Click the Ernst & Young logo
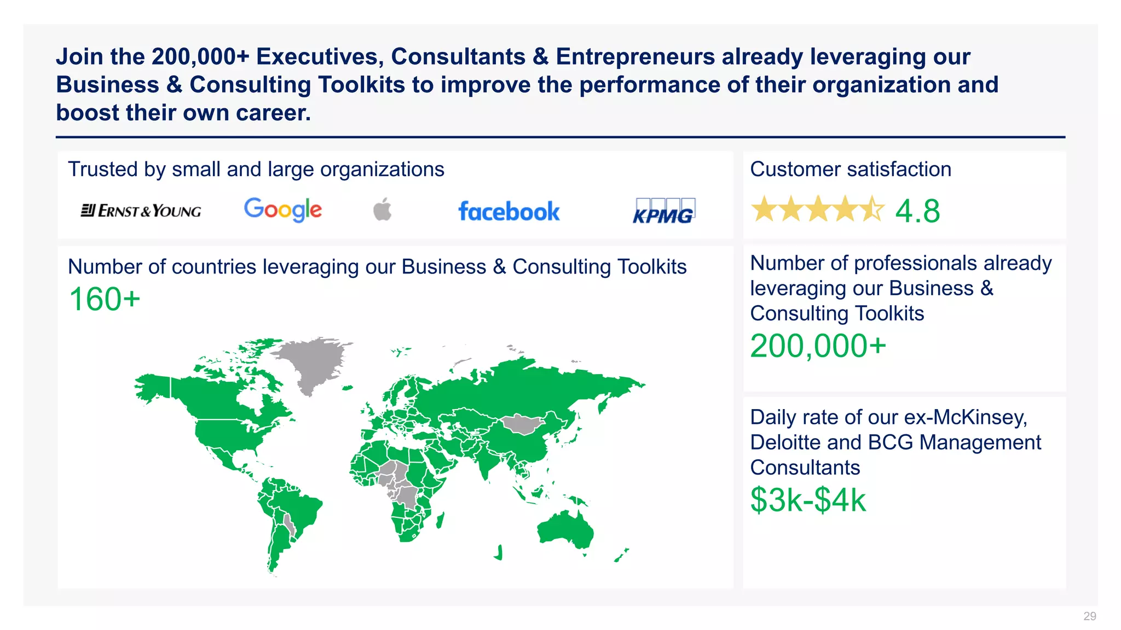 (141, 211)
